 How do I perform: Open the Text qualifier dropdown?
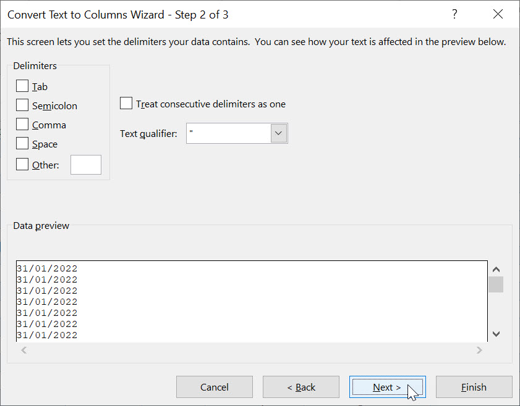(x=279, y=133)
